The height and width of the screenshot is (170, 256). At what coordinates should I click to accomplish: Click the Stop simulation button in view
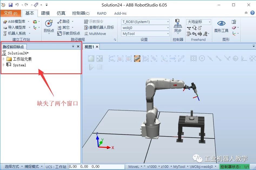click(x=99, y=67)
